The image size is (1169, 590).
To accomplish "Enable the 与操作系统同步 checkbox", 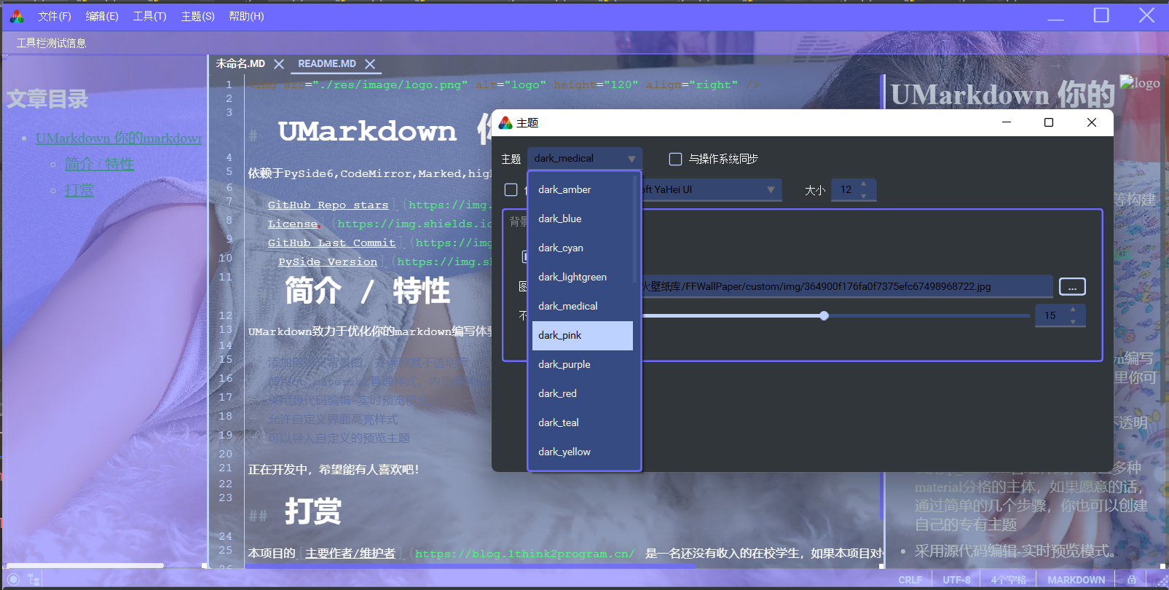I will tap(675, 159).
